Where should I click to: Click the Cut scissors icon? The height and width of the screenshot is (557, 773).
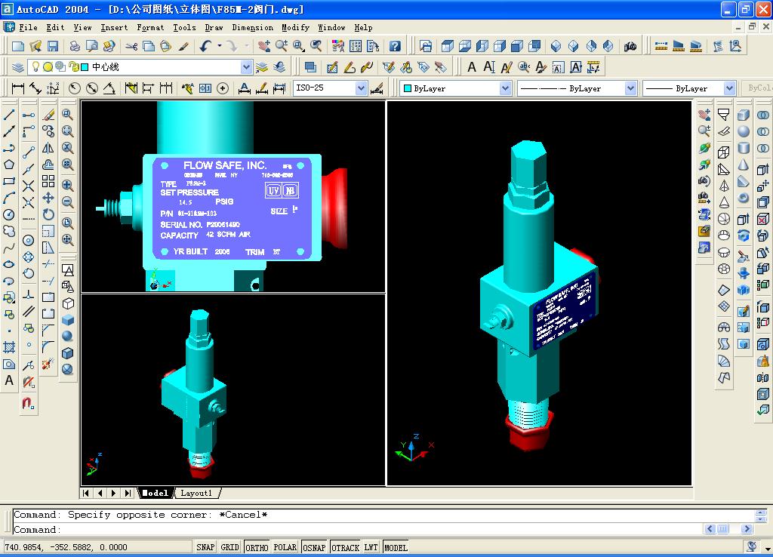(x=131, y=46)
